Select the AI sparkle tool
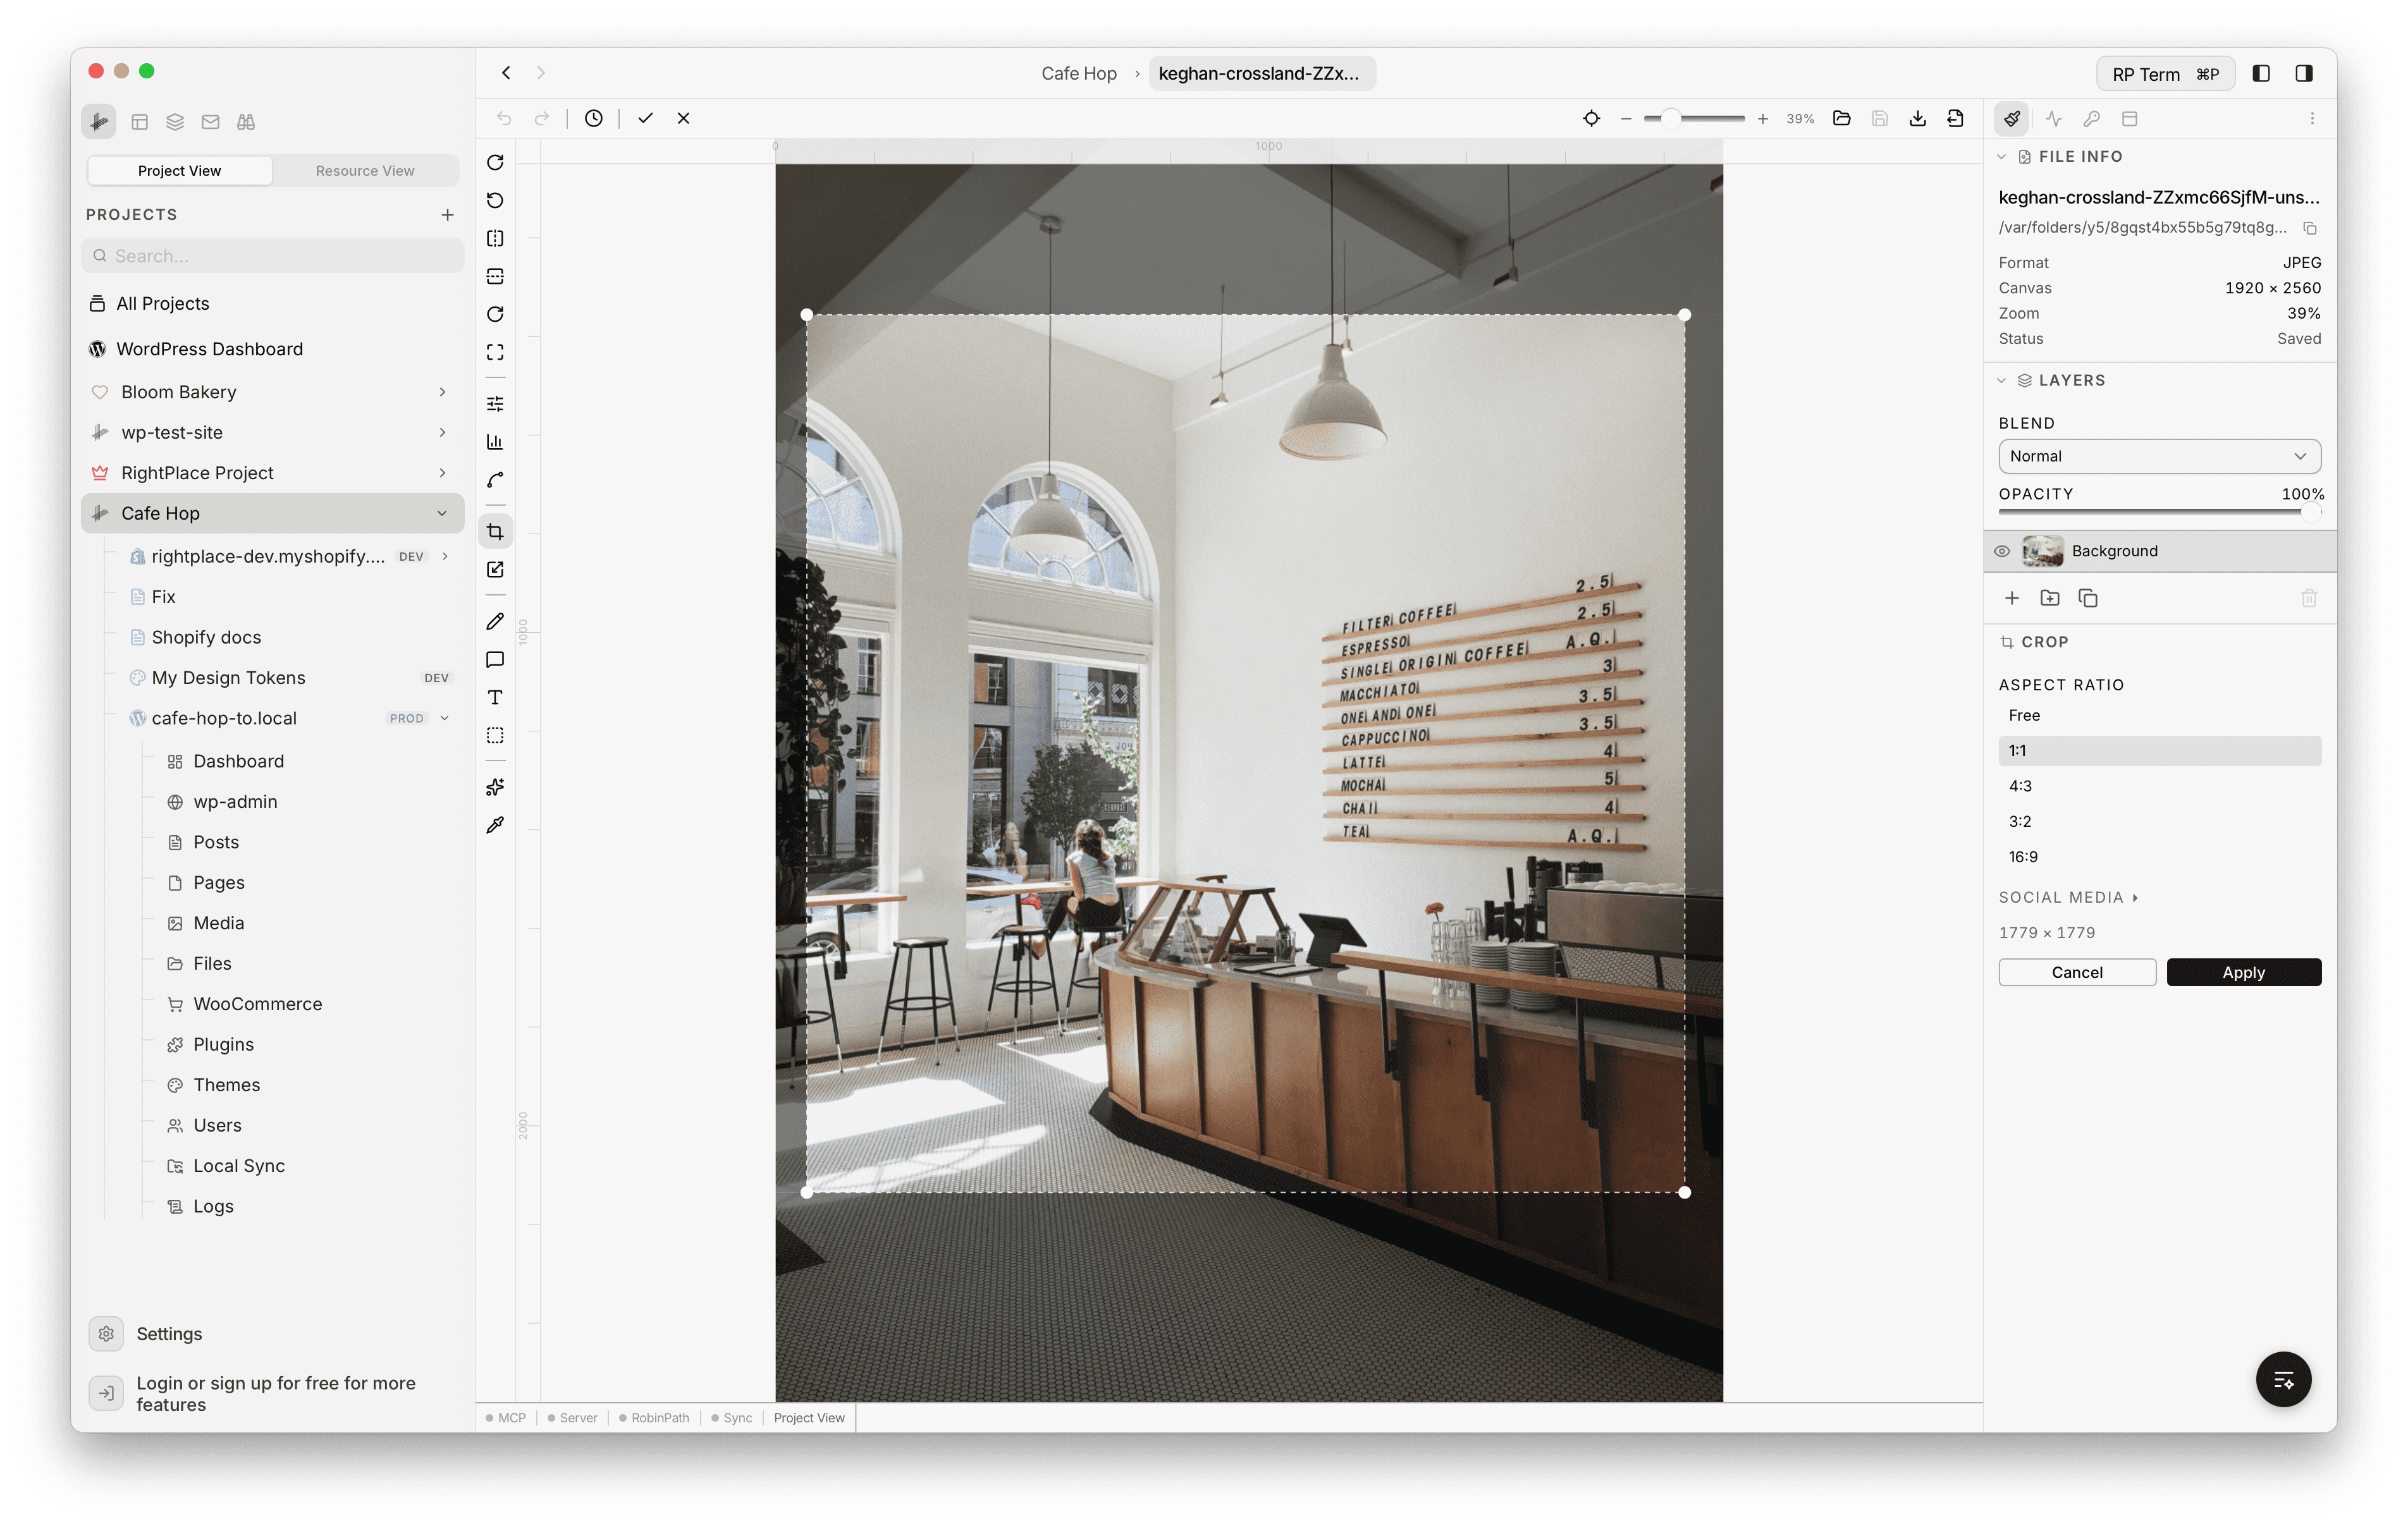Viewport: 2408px width, 1526px height. coord(495,787)
